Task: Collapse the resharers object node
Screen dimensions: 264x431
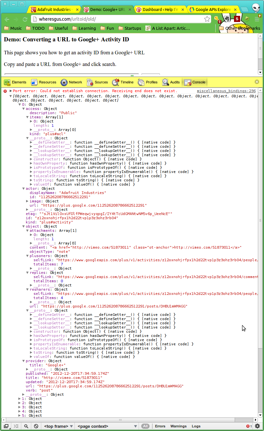Action: point(27,289)
